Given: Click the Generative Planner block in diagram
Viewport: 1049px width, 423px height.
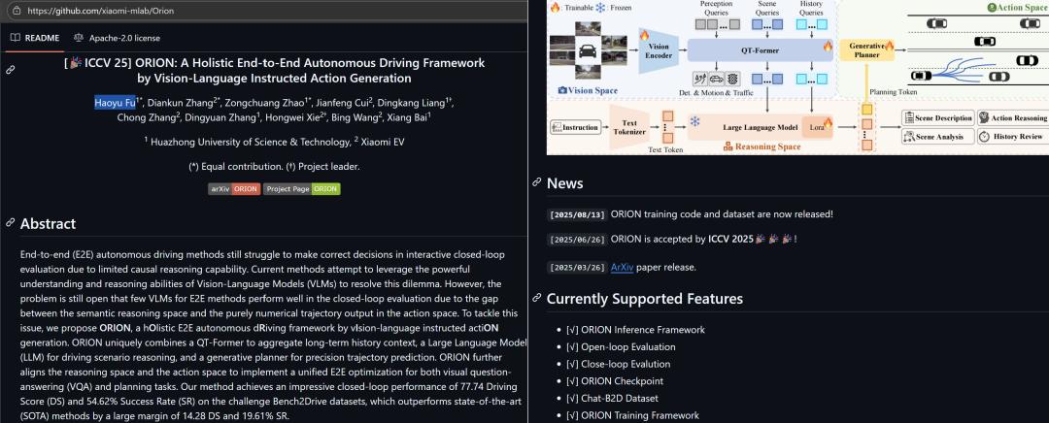Looking at the screenshot, I should 866,49.
